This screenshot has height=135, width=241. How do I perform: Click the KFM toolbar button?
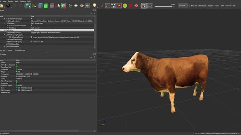(222, 6)
